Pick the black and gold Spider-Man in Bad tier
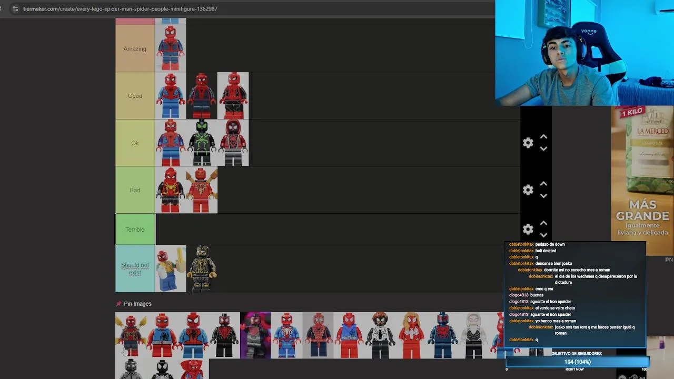Screen dimensions: 674x379 click(170, 190)
